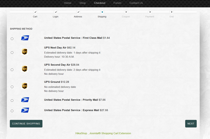Click the Payment step arrow icon

(x=150, y=12)
